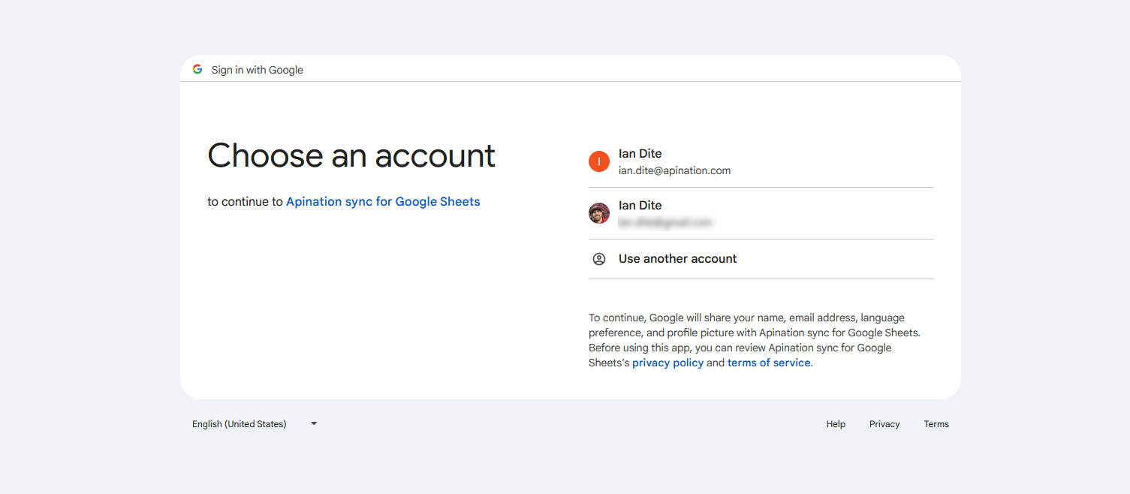Open the Privacy link in the footer
The width and height of the screenshot is (1130, 494).
pyautogui.click(x=884, y=424)
